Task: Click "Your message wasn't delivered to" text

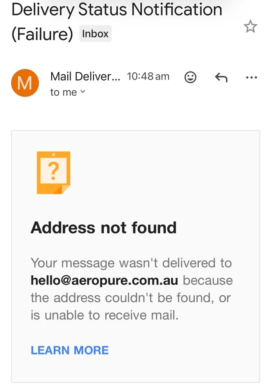Action: [131, 263]
